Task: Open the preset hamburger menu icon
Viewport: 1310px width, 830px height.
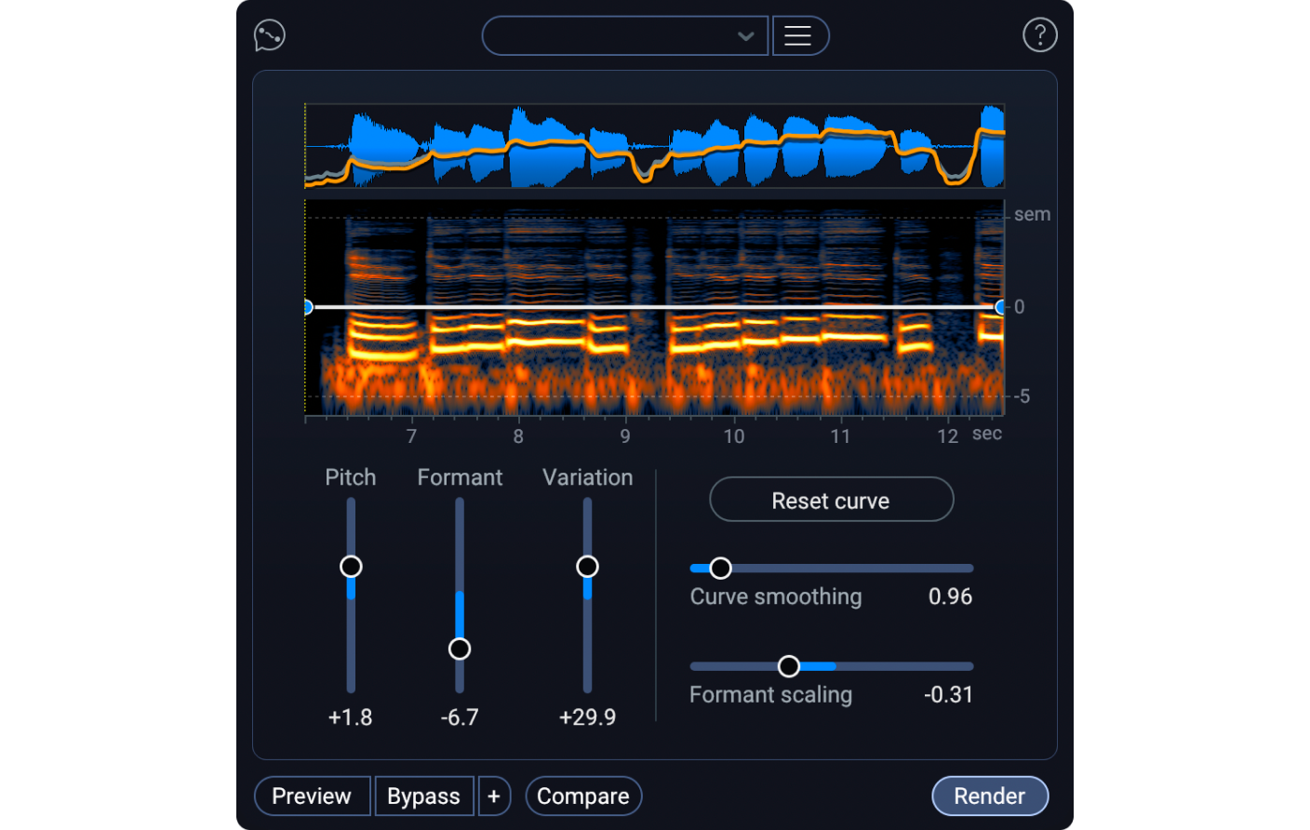Action: tap(800, 35)
